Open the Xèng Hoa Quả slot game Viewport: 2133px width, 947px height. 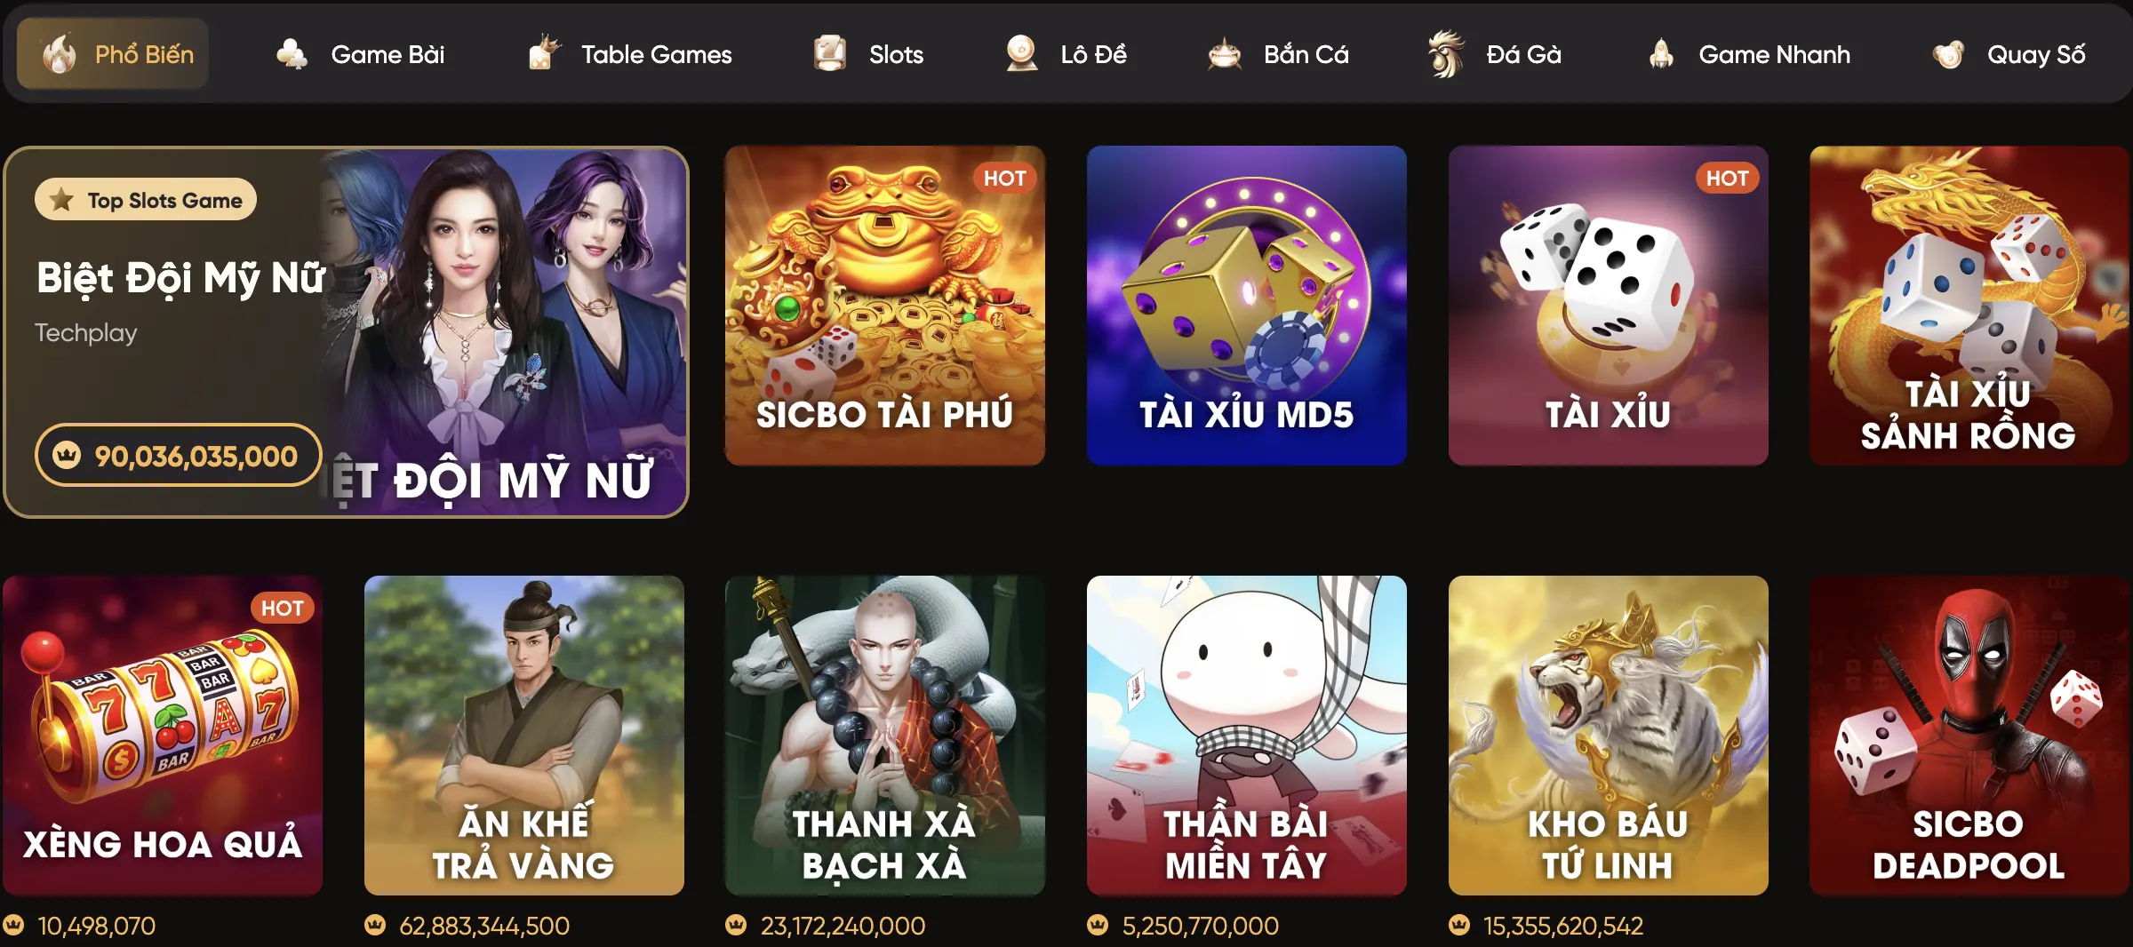point(163,736)
